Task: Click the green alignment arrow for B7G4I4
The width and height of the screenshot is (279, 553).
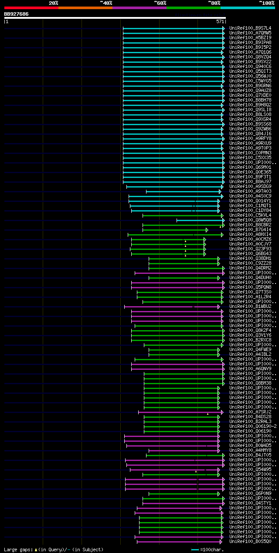Action: pyautogui.click(x=175, y=230)
